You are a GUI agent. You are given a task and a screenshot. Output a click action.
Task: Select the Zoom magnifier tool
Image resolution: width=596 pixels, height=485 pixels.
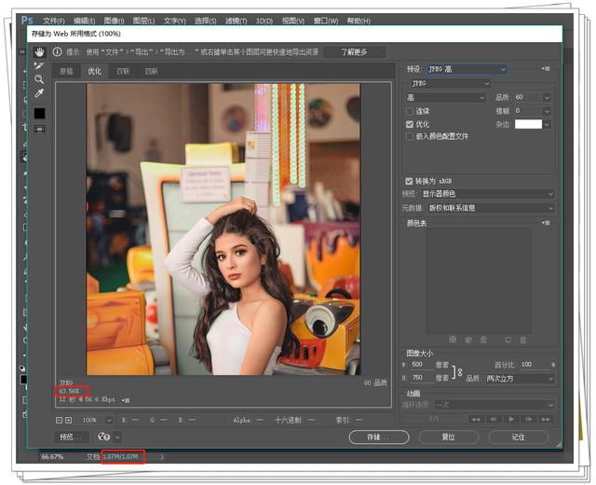click(39, 79)
